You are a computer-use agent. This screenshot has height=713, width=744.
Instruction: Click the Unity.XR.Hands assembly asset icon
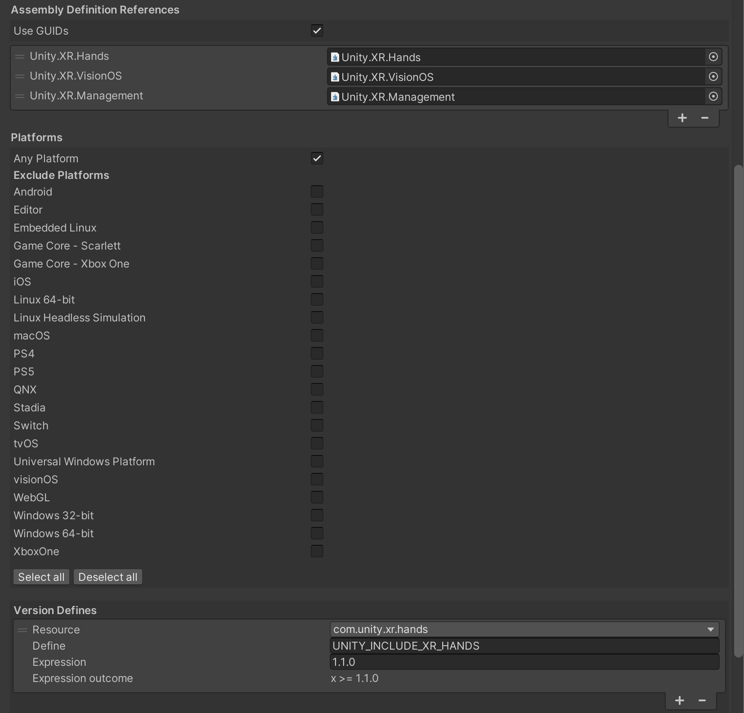(335, 57)
